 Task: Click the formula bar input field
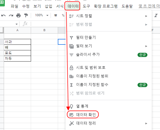click(x=48, y=24)
